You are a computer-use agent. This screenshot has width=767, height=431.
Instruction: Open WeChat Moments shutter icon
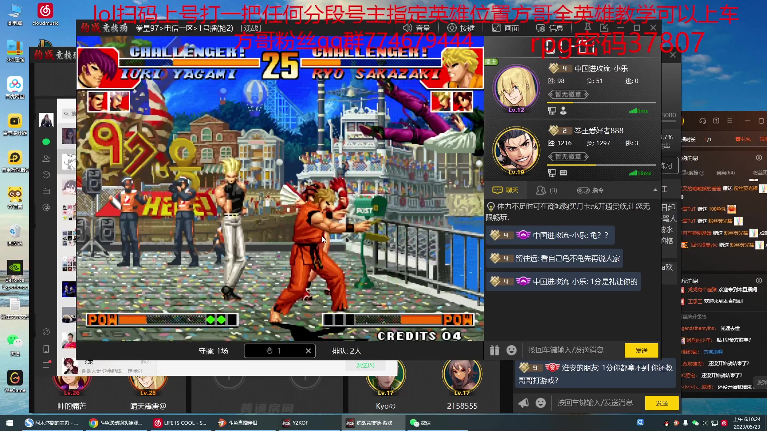pos(46,207)
